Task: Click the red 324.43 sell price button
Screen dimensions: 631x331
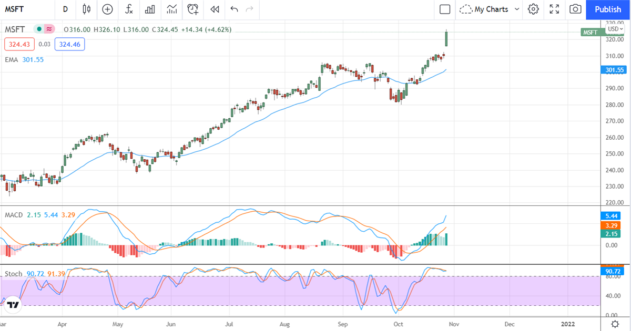Action: pos(19,44)
